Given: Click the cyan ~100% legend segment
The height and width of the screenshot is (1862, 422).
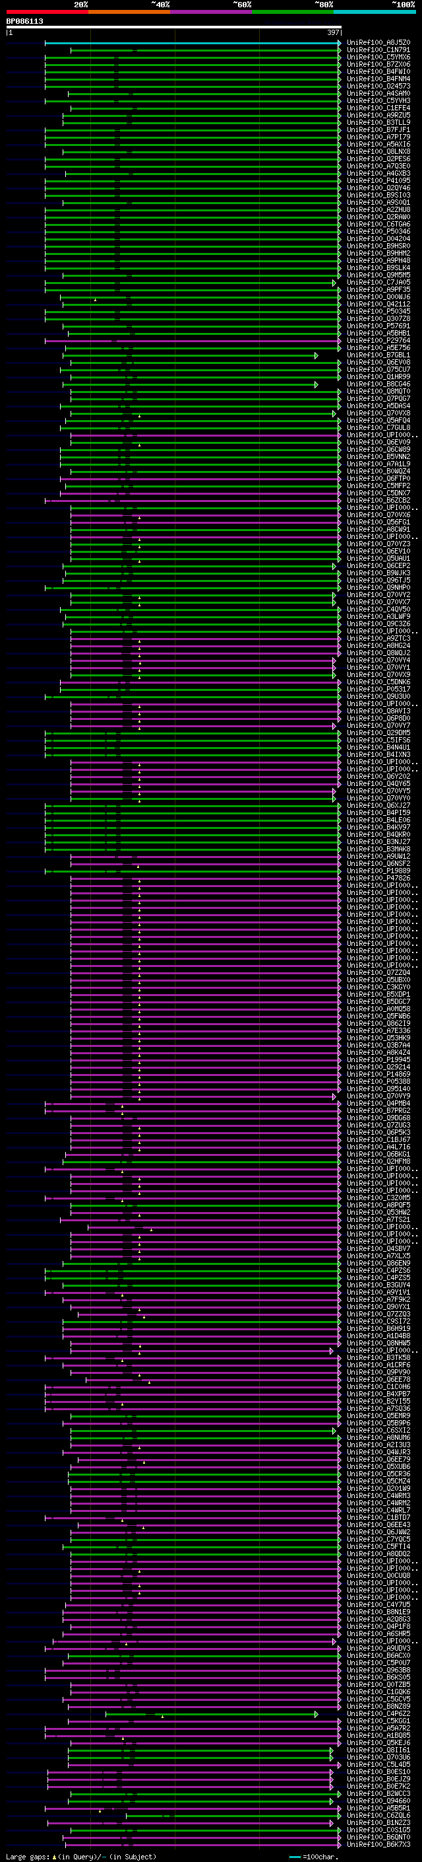Looking at the screenshot, I should tap(375, 12).
